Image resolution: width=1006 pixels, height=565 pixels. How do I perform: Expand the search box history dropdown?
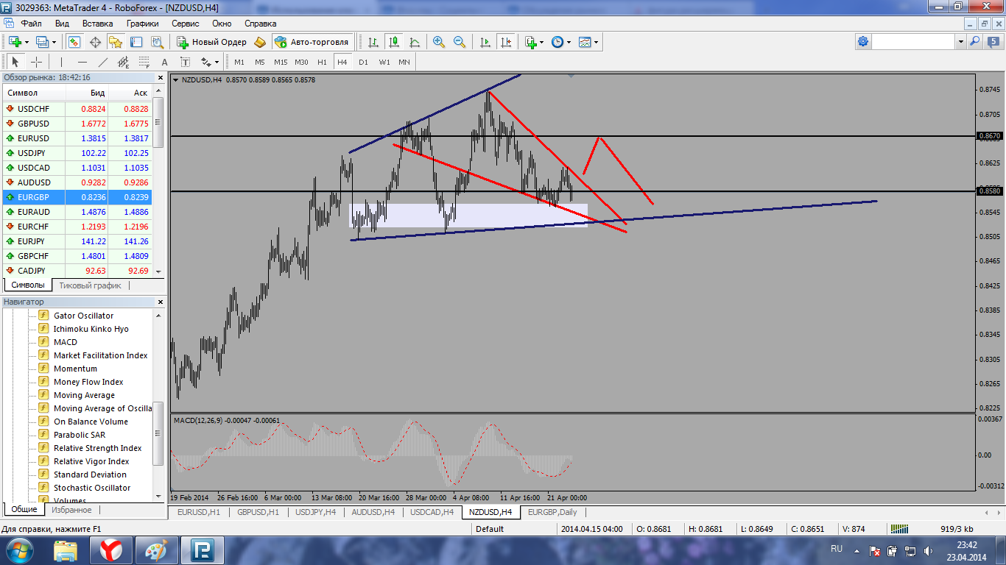pos(960,42)
